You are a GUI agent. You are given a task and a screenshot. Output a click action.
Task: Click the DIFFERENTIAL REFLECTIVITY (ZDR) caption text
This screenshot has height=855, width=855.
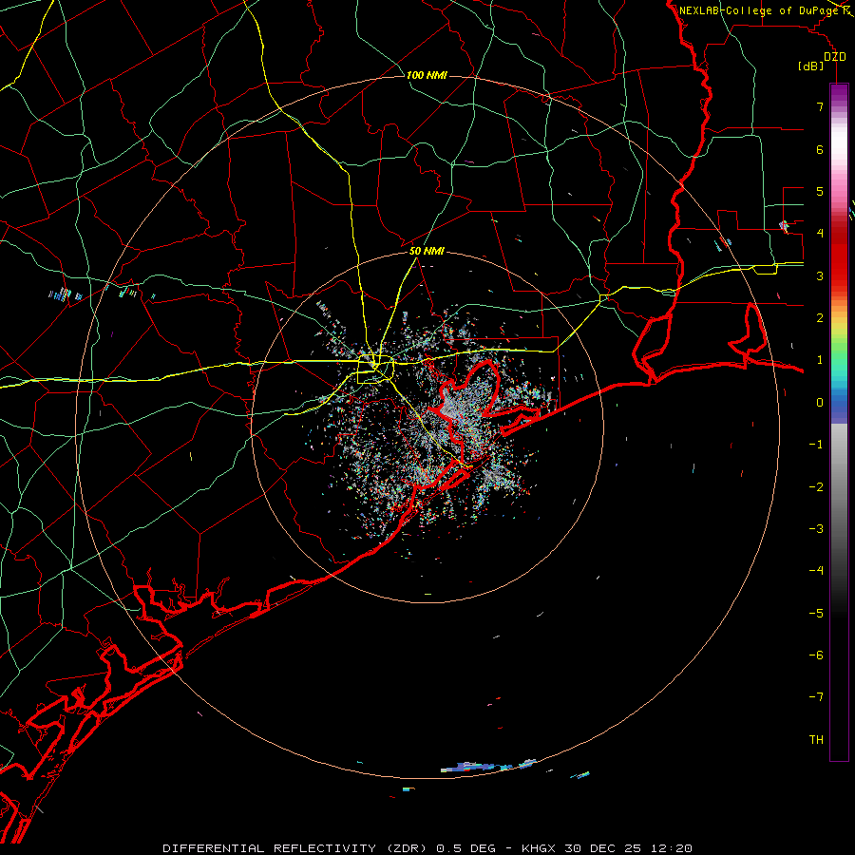pos(296,848)
